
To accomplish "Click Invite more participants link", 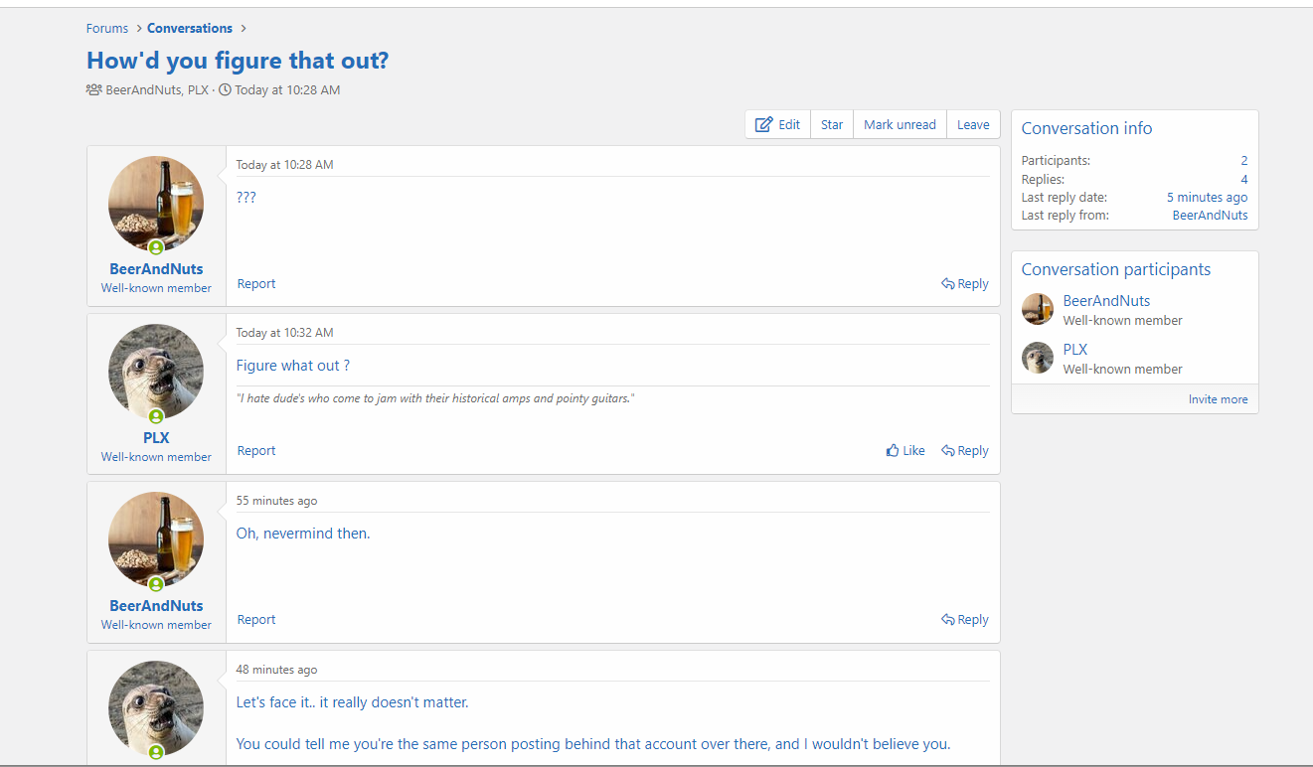I will coord(1218,399).
